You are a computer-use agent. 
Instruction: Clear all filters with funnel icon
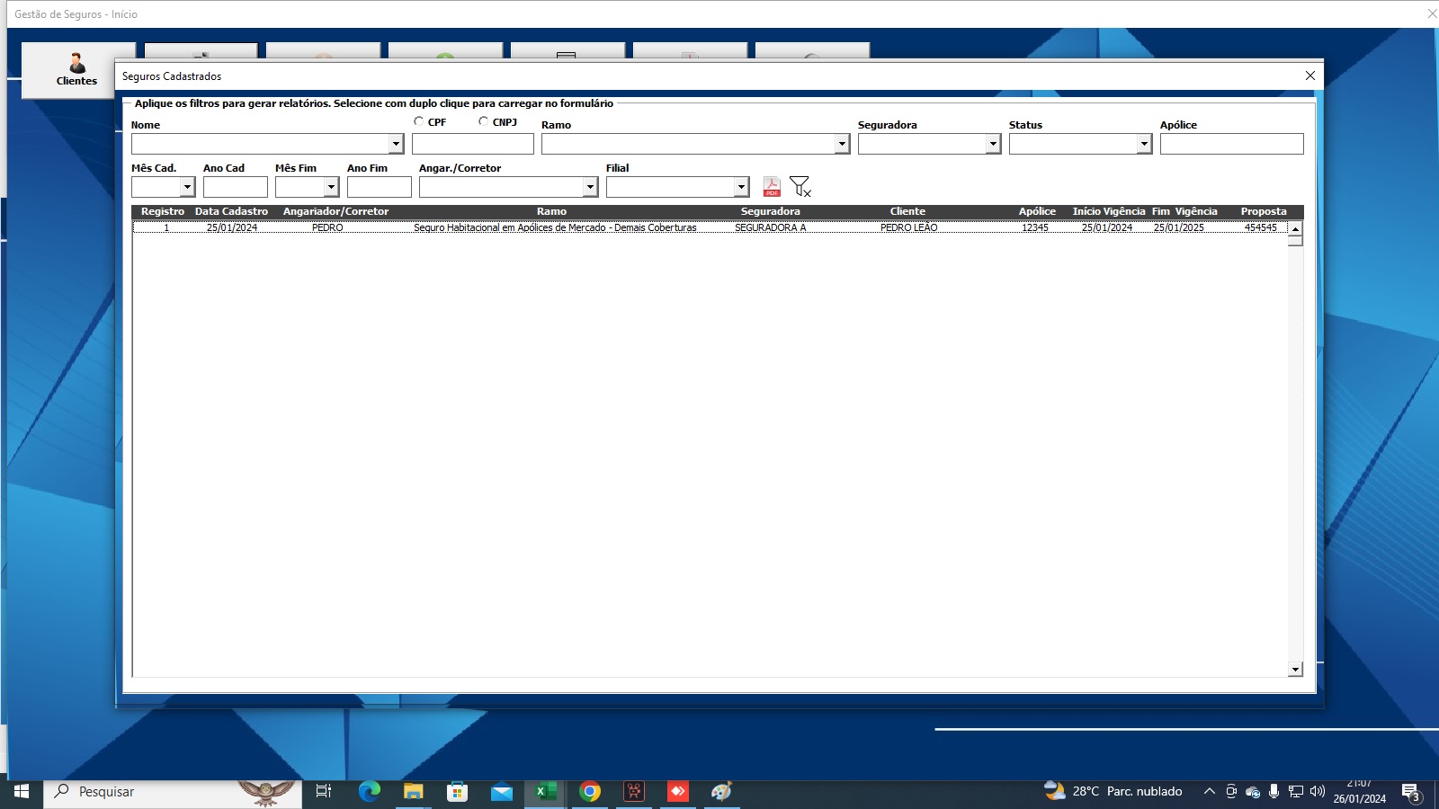click(x=800, y=186)
